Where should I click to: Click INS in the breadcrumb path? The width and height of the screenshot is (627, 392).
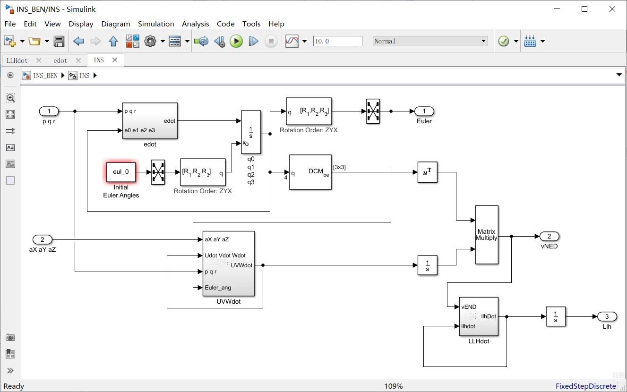[85, 76]
